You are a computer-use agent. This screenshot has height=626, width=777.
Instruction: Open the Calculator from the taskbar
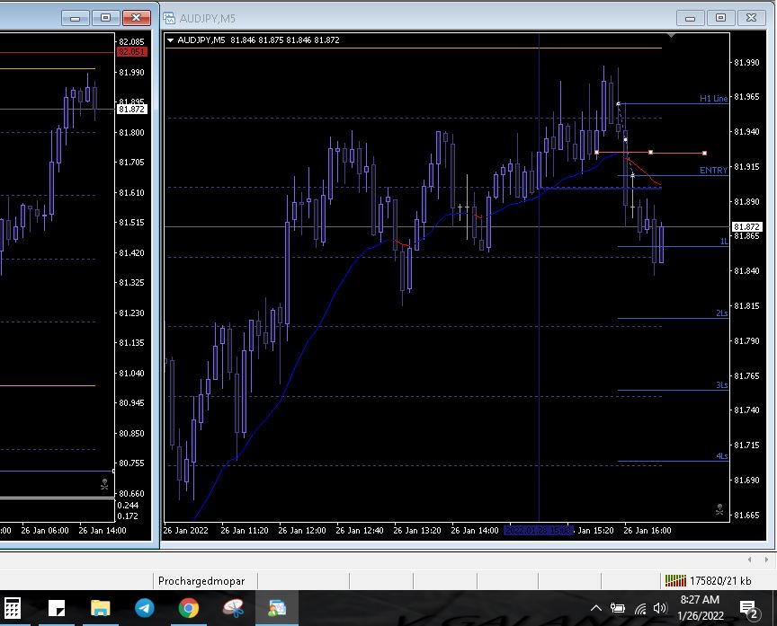[13, 608]
